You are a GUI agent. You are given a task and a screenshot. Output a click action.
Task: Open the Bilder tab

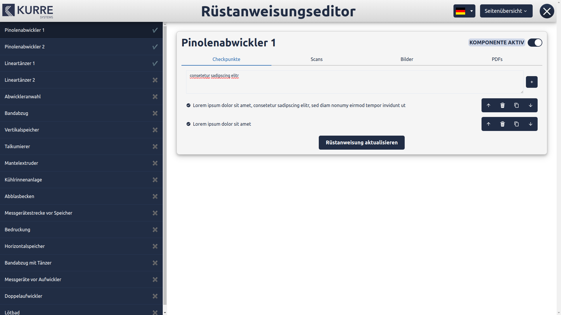[407, 59]
